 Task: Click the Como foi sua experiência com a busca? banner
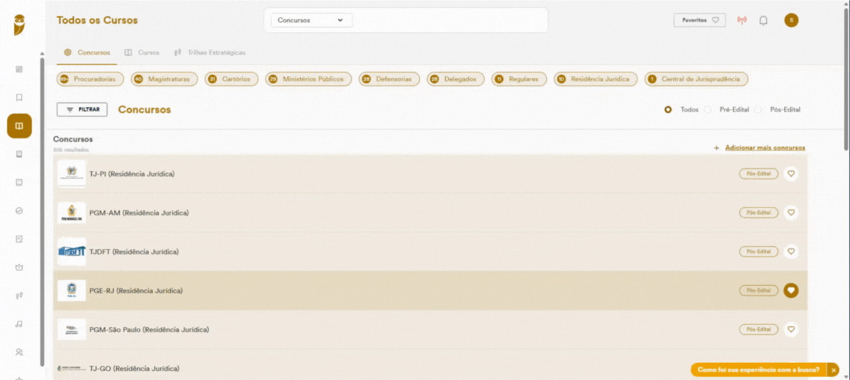click(x=759, y=370)
